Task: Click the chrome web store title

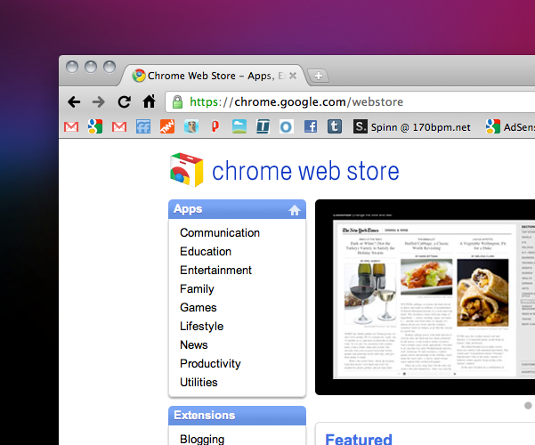Action: (305, 171)
